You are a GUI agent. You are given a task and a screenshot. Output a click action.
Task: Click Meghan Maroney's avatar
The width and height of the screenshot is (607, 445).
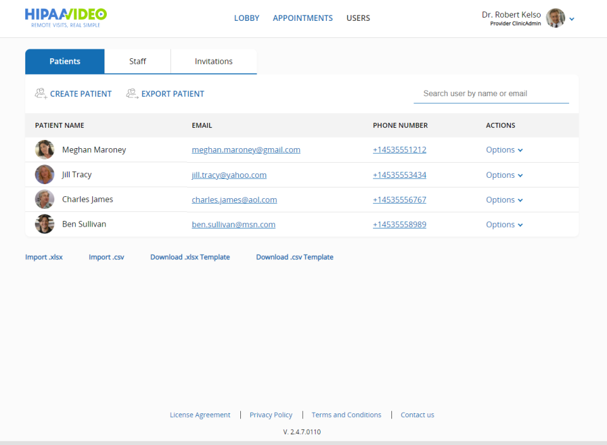pos(44,149)
